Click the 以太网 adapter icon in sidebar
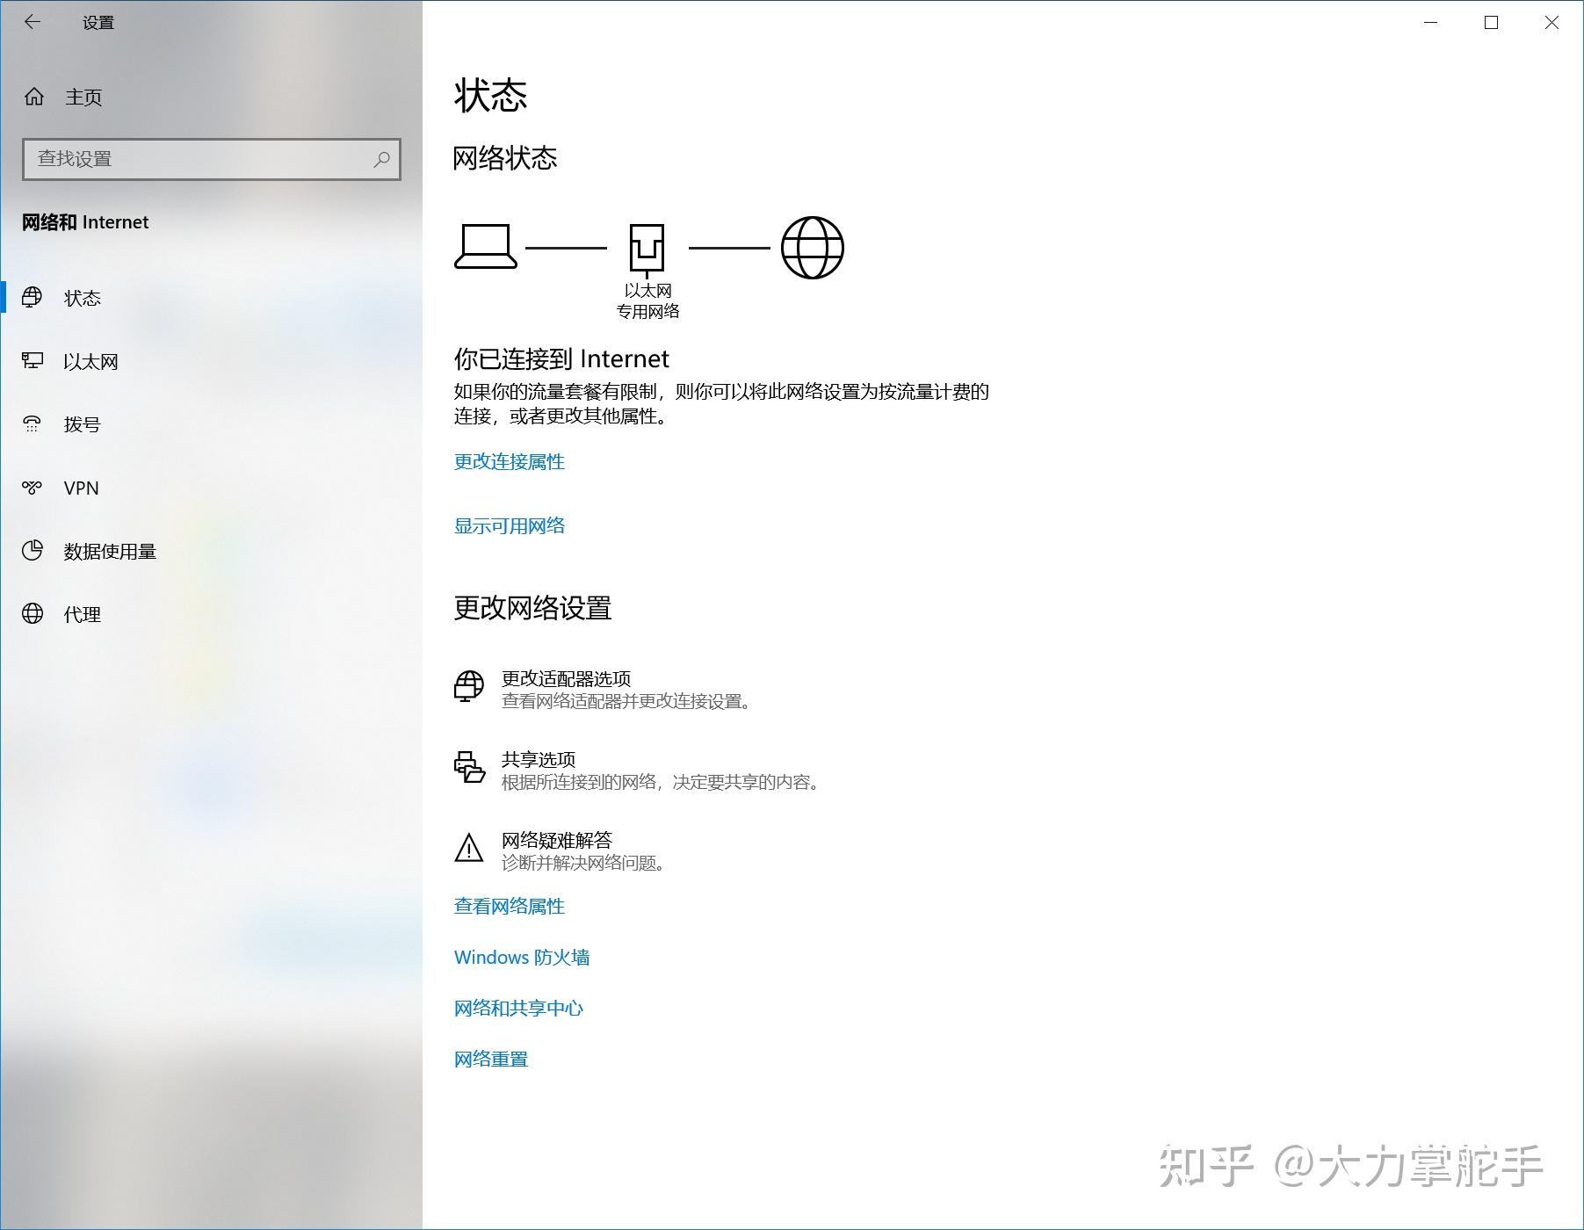The image size is (1584, 1230). point(33,361)
